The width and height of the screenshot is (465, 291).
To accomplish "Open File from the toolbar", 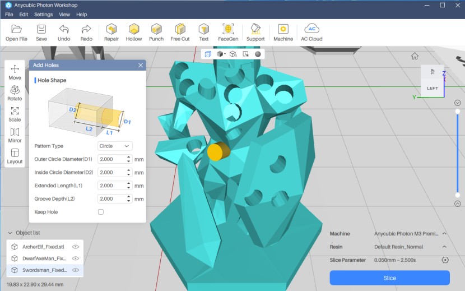I will pos(16,33).
